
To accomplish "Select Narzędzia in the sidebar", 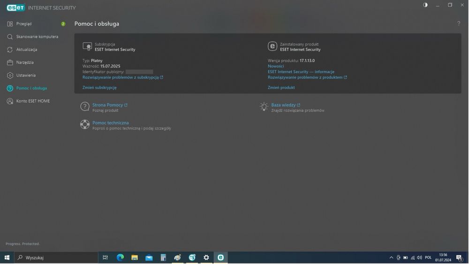I will (x=25, y=62).
